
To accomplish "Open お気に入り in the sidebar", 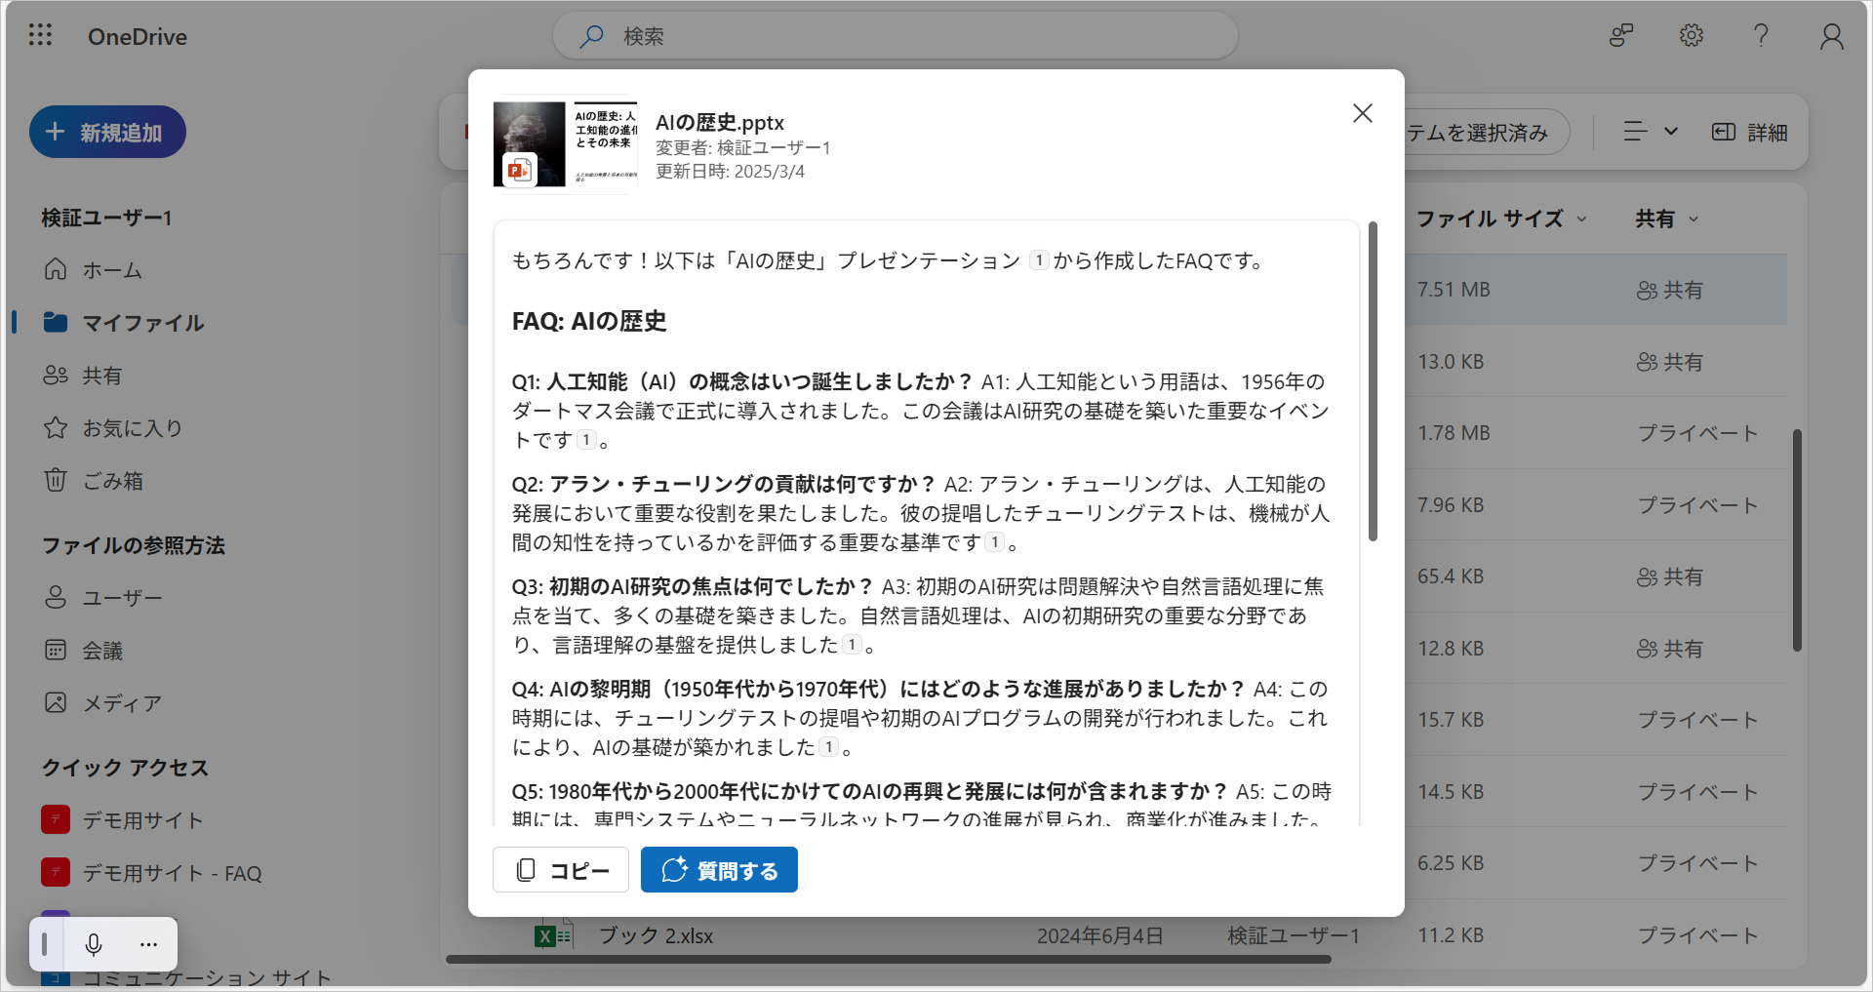I will coord(132,428).
